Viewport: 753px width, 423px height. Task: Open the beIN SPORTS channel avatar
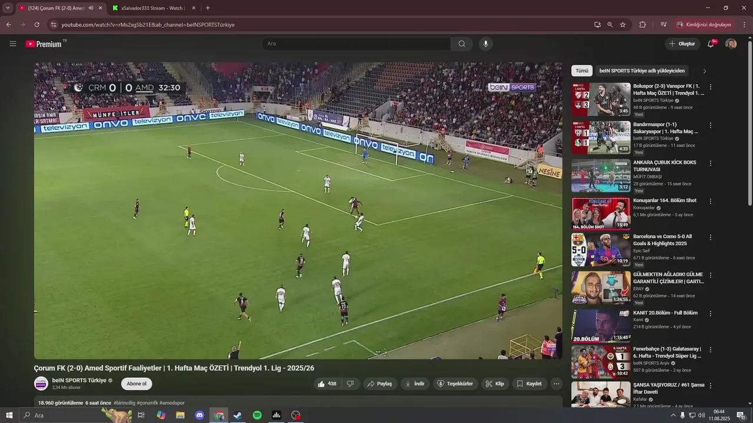pos(41,384)
